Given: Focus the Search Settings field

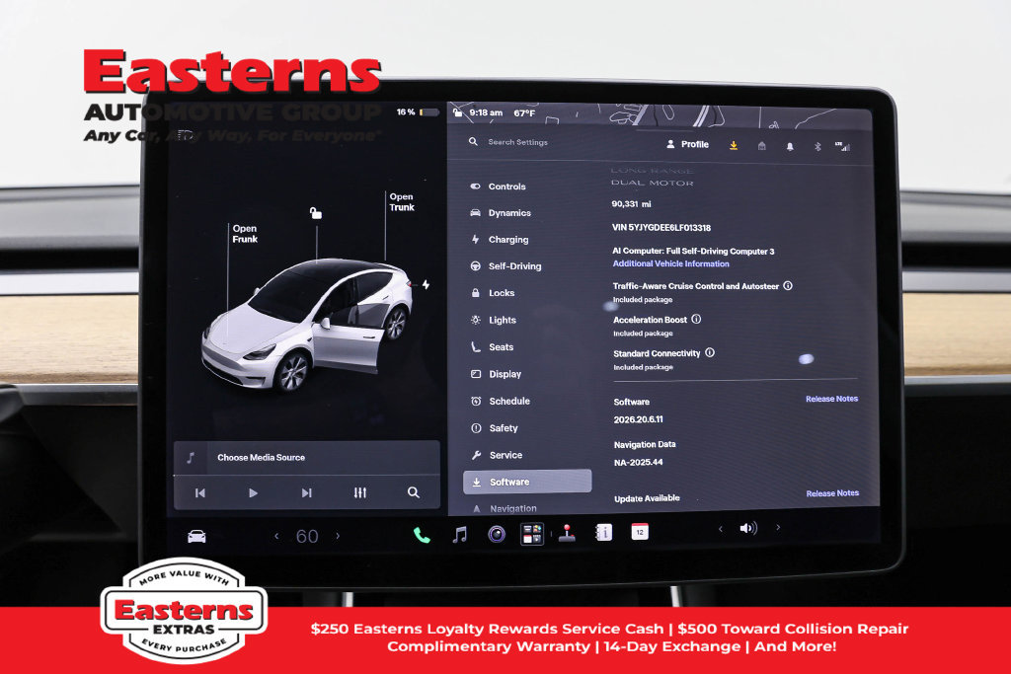Looking at the screenshot, I should pyautogui.click(x=517, y=142).
